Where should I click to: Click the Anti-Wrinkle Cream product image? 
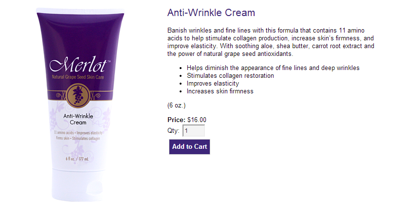pos(80,105)
